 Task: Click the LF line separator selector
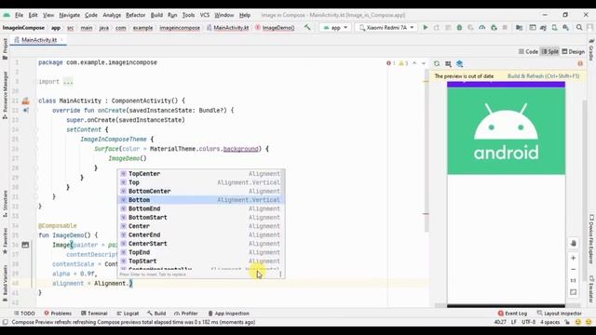click(x=514, y=322)
